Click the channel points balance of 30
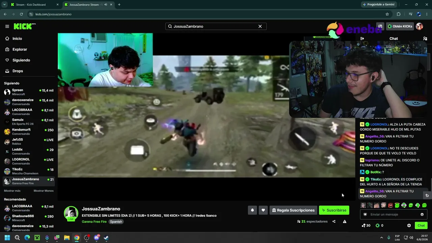The height and width of the screenshot is (243, 432). pos(366,225)
